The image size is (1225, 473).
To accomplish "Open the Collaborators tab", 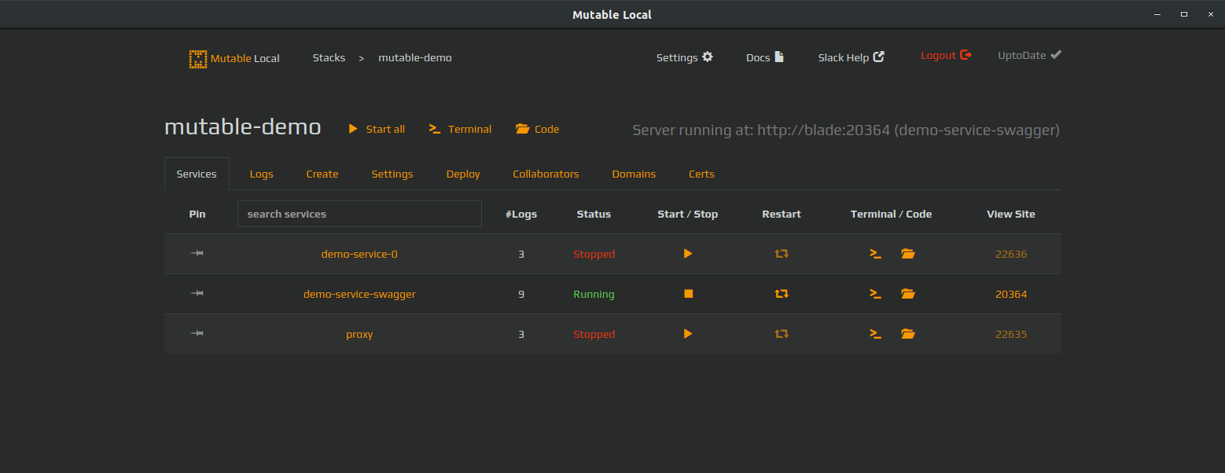I will pyautogui.click(x=546, y=174).
